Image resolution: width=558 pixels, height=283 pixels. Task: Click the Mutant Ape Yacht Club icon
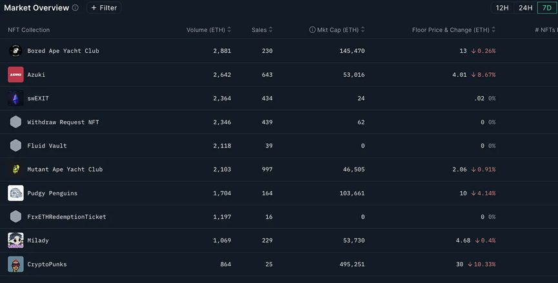(15, 170)
